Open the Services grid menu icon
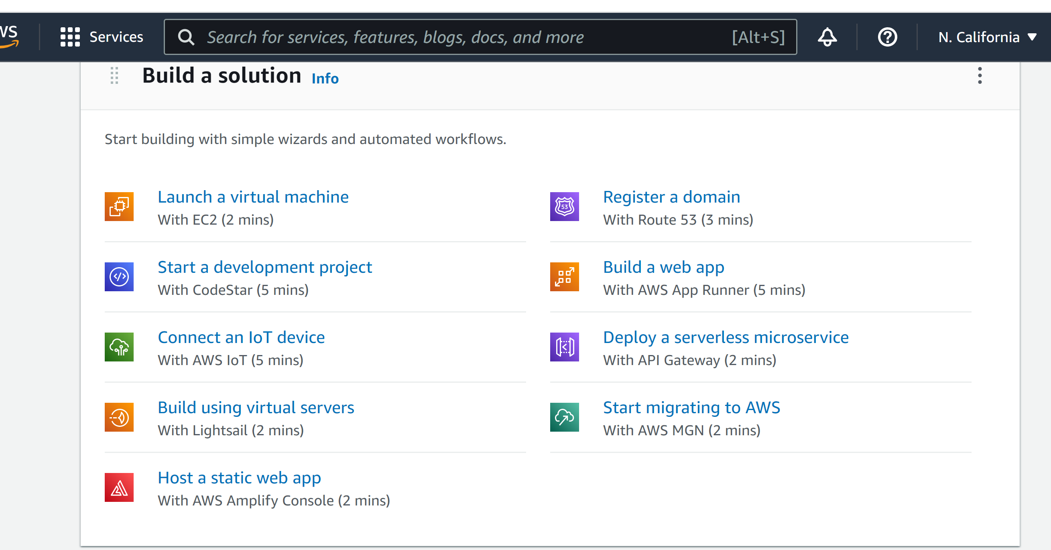The width and height of the screenshot is (1051, 550). click(x=70, y=37)
